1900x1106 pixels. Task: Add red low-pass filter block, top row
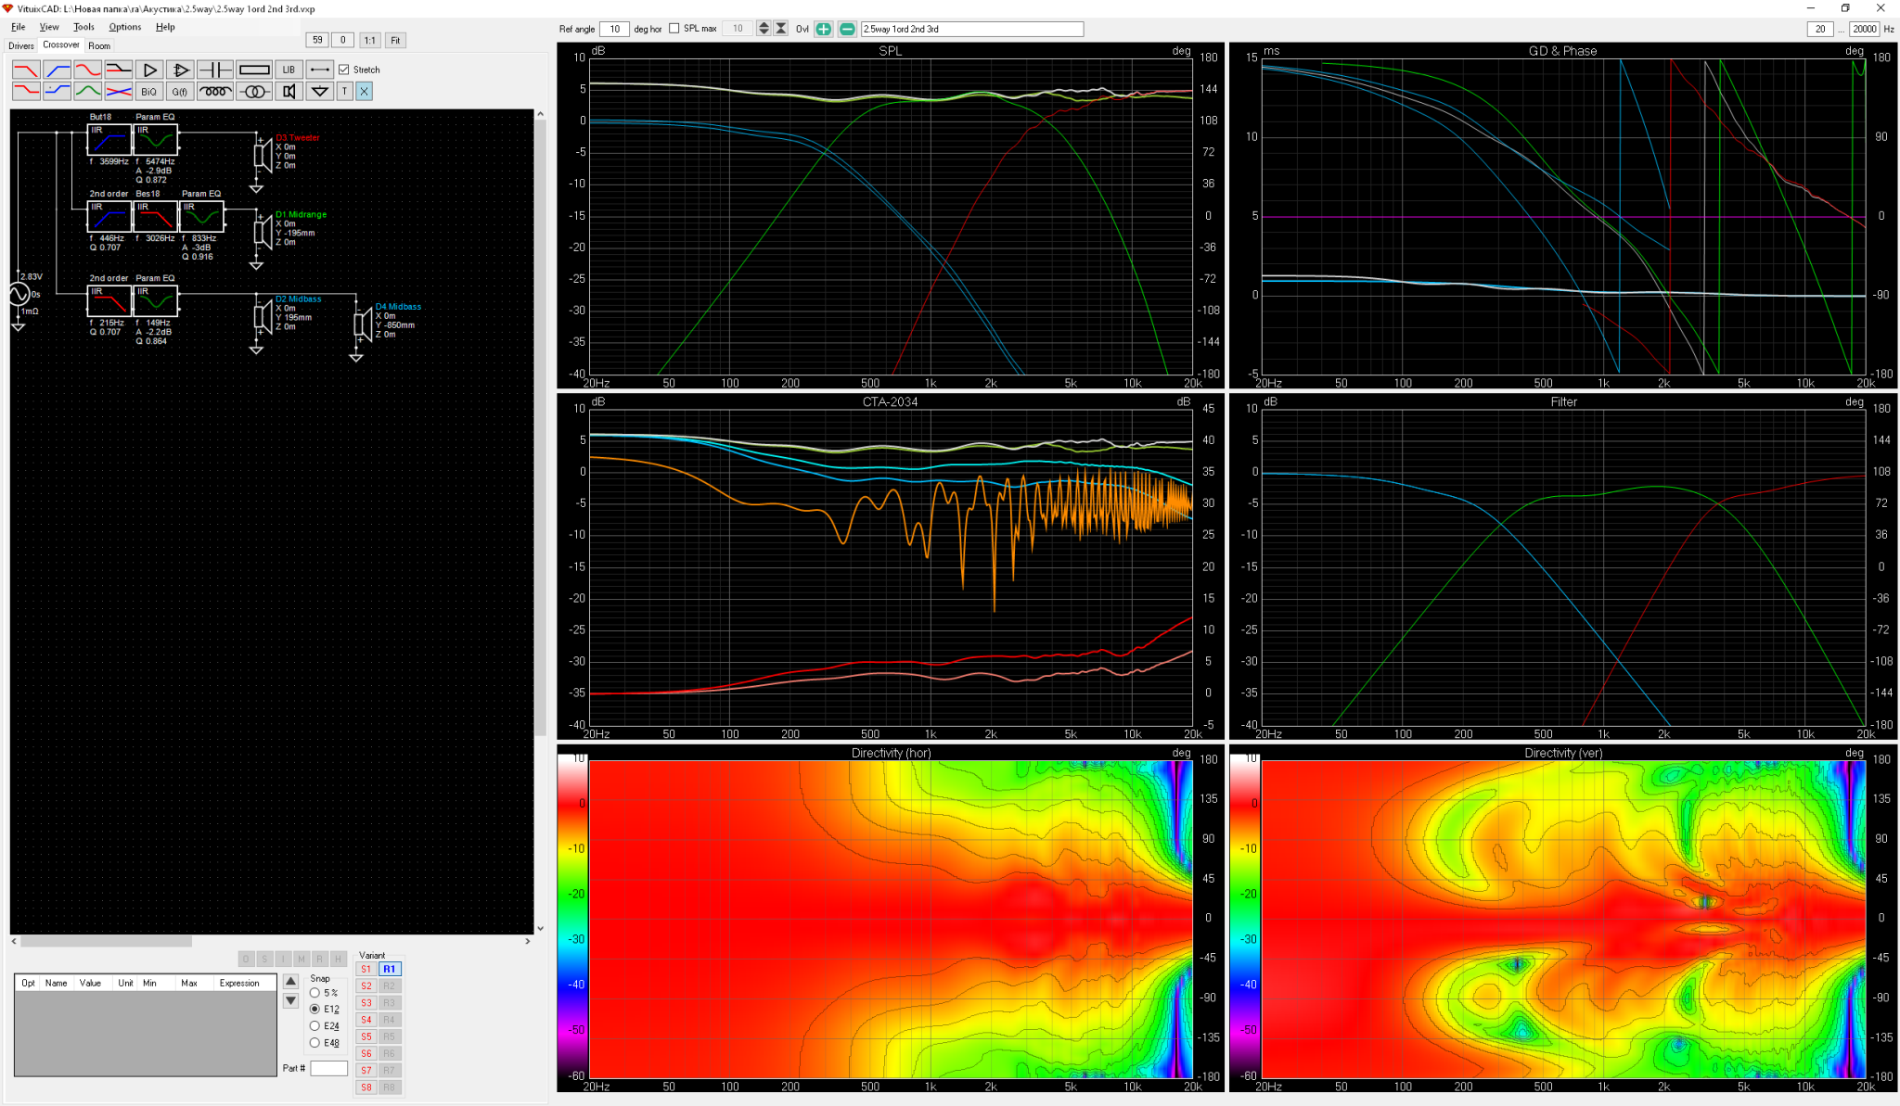pyautogui.click(x=26, y=70)
